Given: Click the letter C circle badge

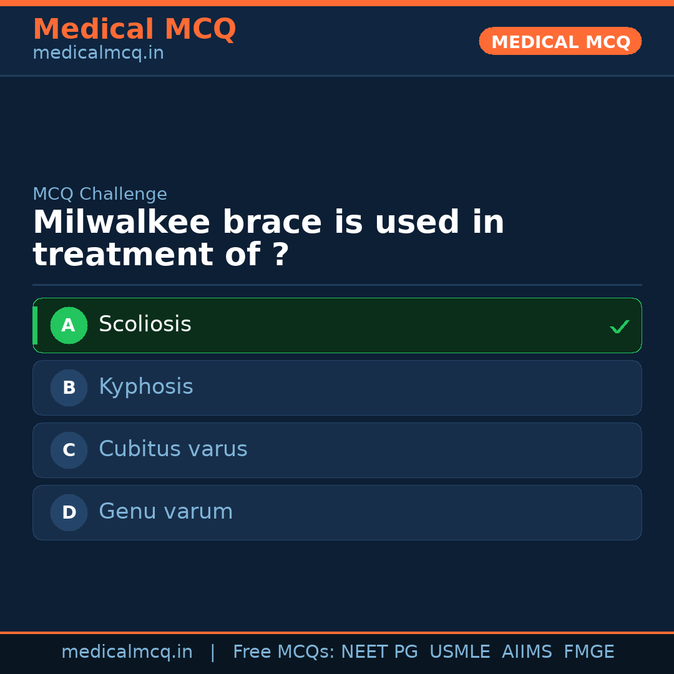Looking at the screenshot, I should pyautogui.click(x=69, y=450).
